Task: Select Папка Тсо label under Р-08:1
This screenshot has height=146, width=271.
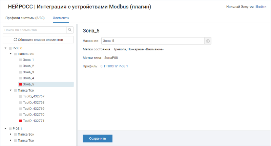Action: [26, 141]
